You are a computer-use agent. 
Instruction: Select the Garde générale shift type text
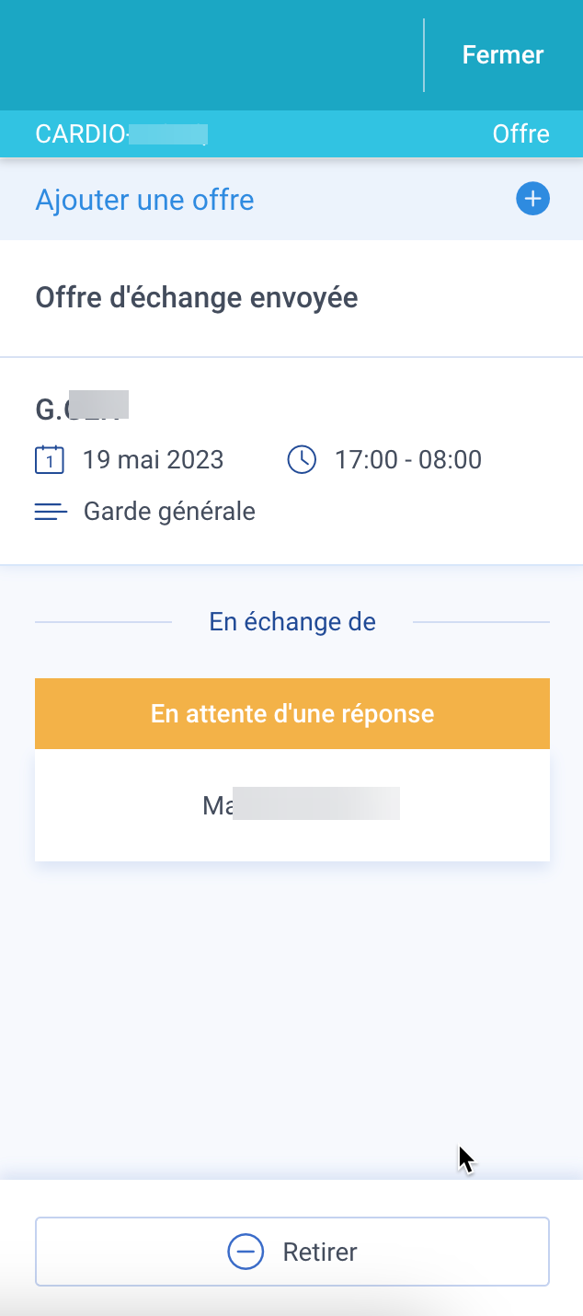(169, 512)
